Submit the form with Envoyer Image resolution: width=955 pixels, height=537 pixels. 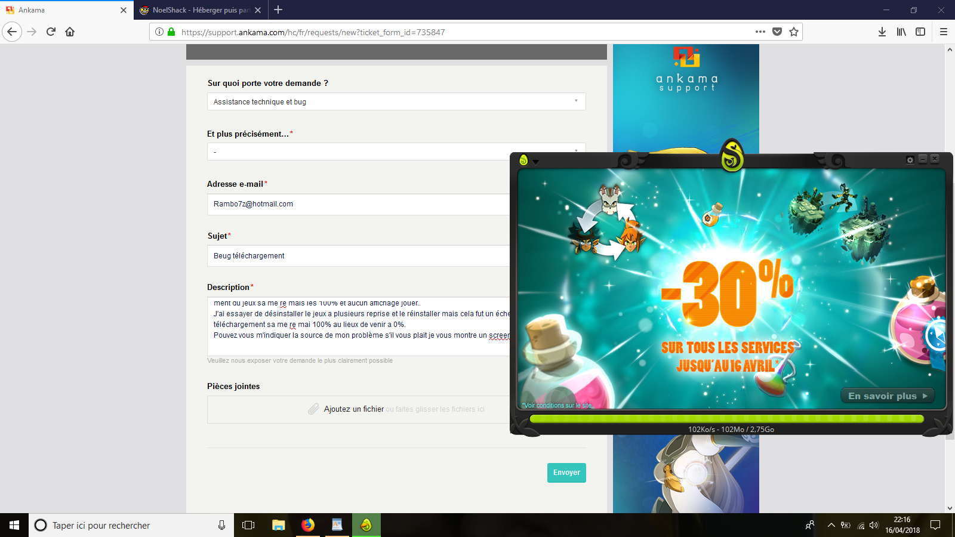tap(566, 473)
